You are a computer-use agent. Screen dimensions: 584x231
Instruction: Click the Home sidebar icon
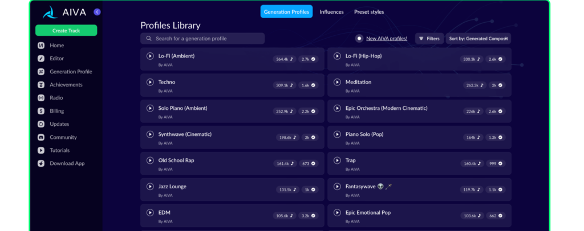[x=41, y=46]
